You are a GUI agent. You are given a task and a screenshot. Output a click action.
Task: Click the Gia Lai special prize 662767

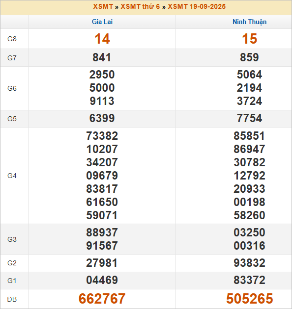[x=102, y=299]
